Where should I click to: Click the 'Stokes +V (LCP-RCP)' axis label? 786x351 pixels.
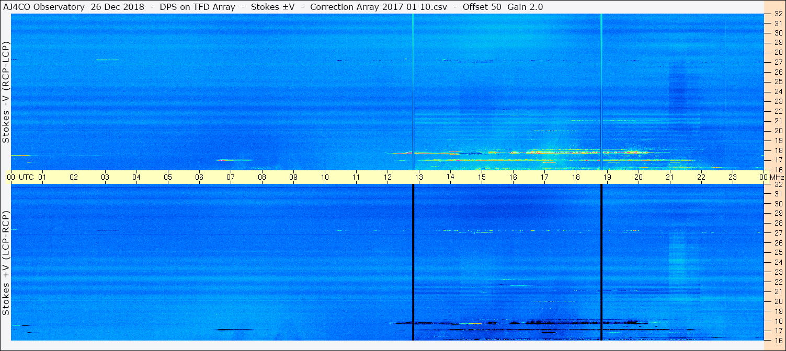pyautogui.click(x=6, y=263)
